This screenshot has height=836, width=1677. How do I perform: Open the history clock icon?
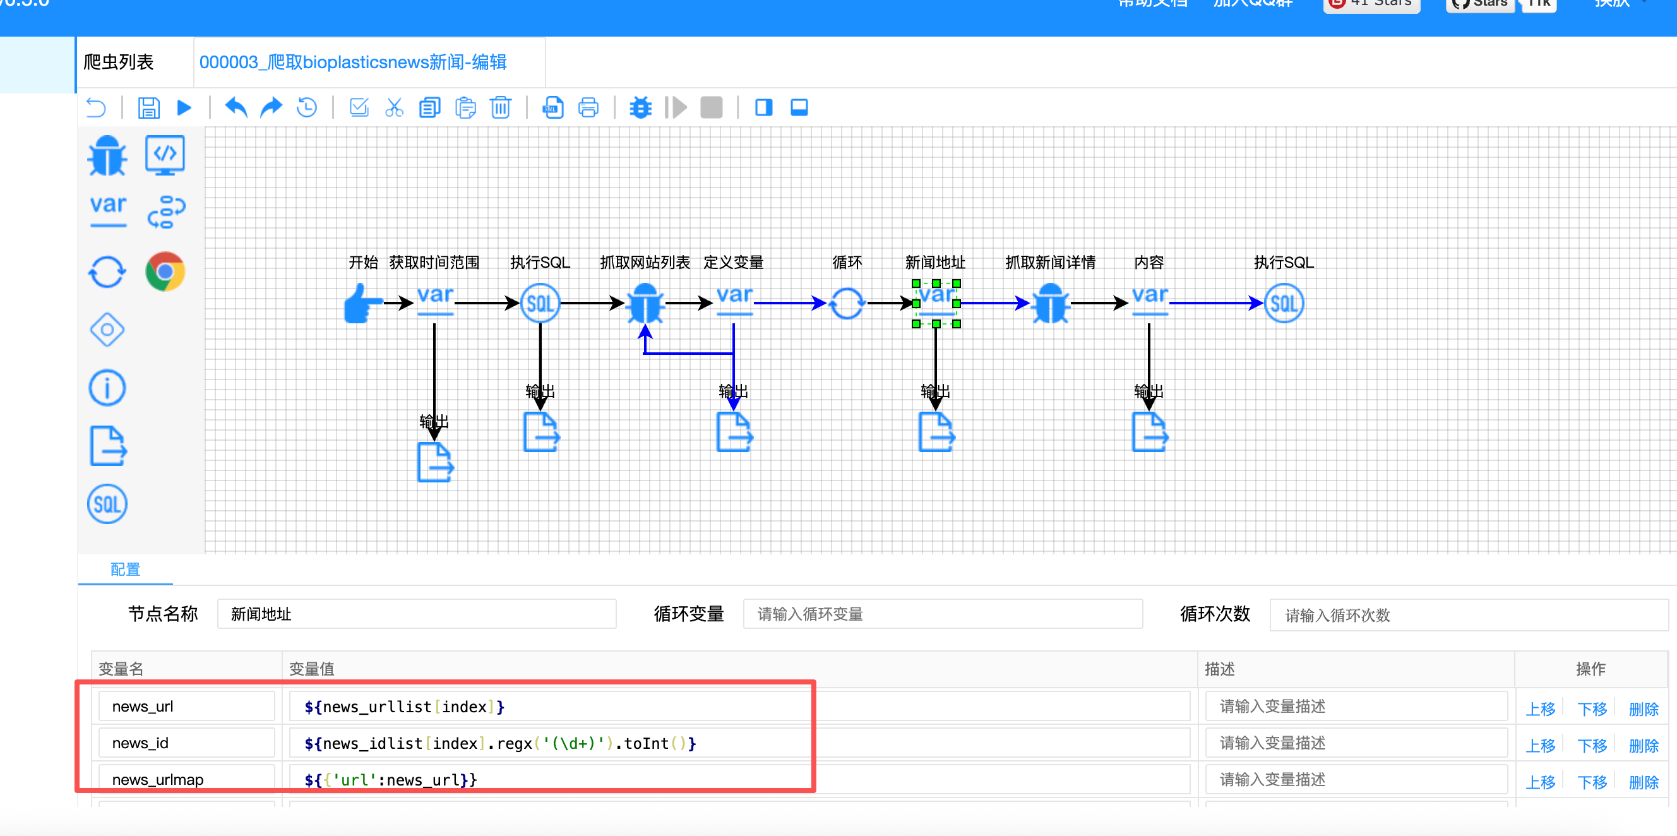click(x=307, y=107)
